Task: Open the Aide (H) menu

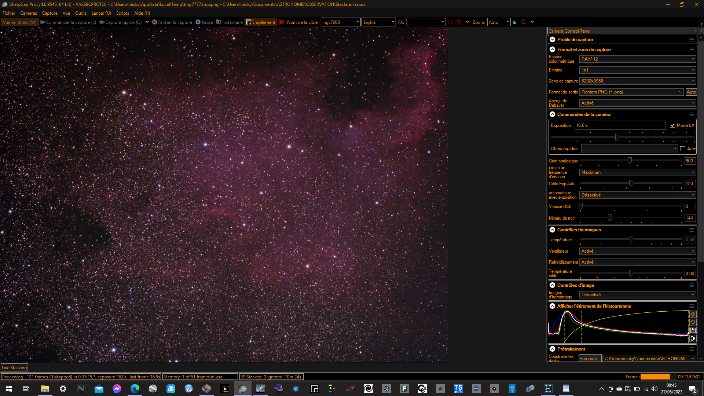Action: (142, 13)
